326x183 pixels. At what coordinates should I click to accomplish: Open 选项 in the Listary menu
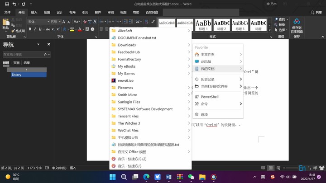tap(204, 114)
